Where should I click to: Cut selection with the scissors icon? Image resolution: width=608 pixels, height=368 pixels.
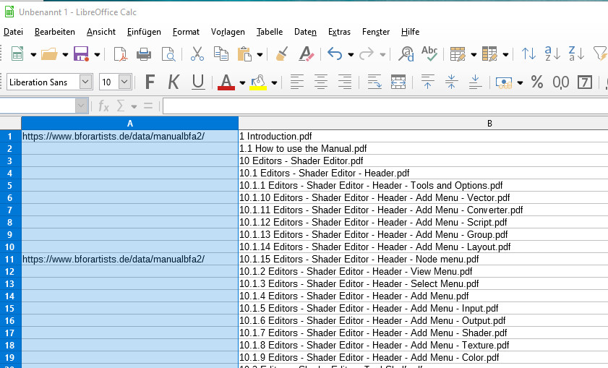197,54
